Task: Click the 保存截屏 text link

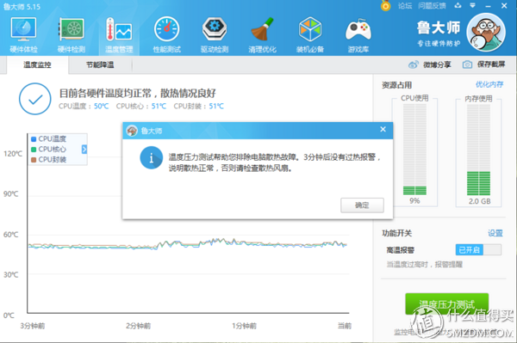Action: [x=491, y=64]
